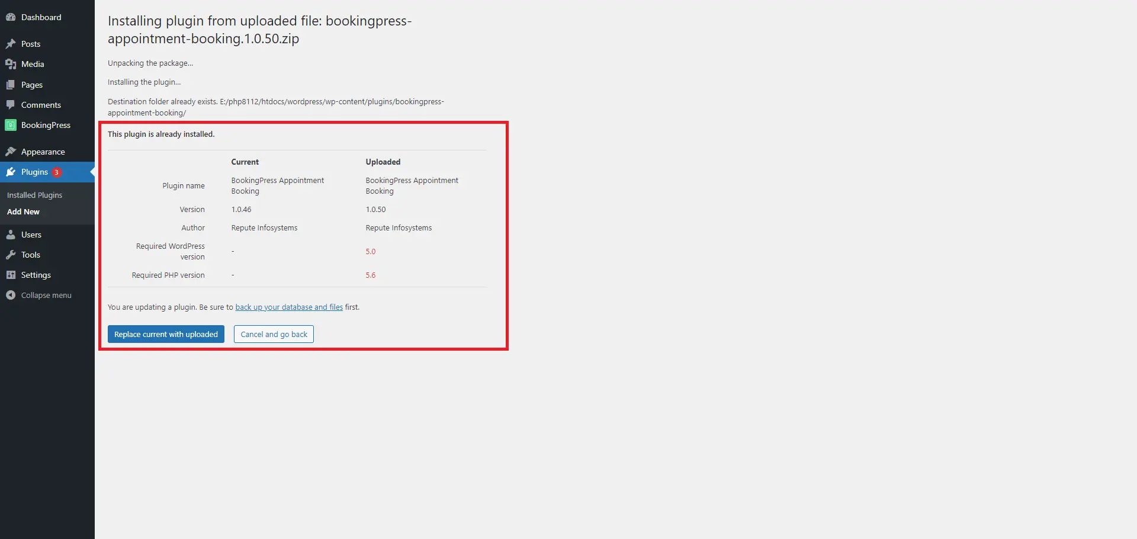
Task: Click required PHP version 5.6 value
Action: click(370, 275)
